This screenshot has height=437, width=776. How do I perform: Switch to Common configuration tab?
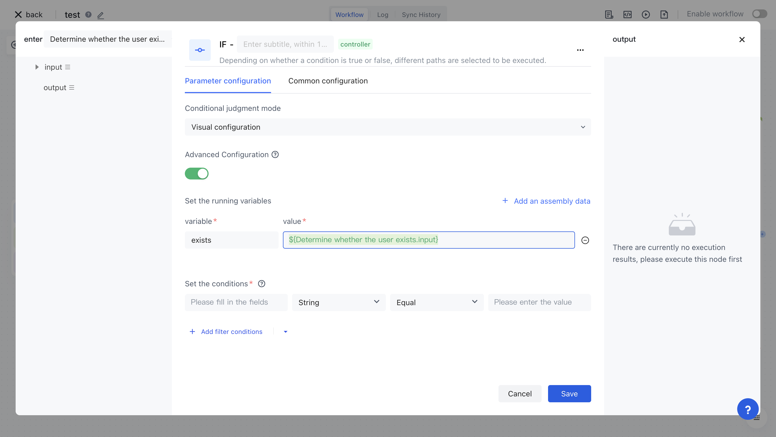(x=328, y=81)
